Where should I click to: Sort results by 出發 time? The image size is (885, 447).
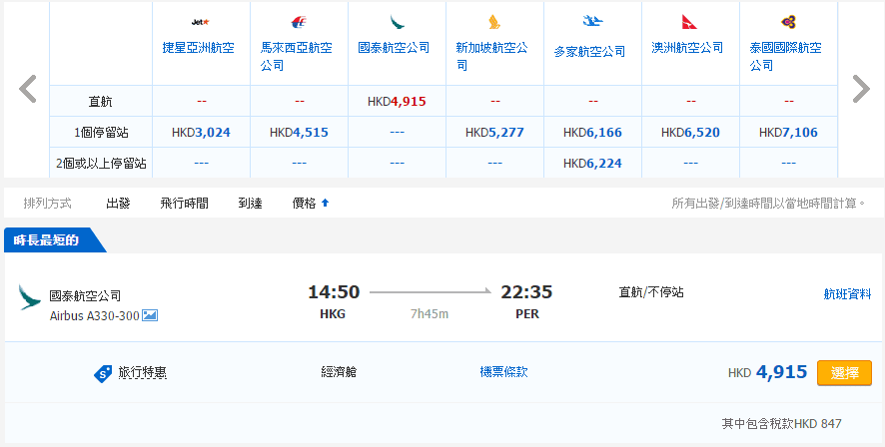[118, 204]
